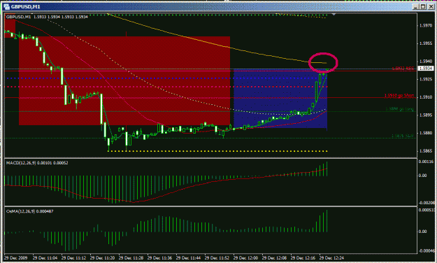Select the red 'go Short' line label

399,95
